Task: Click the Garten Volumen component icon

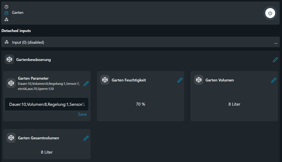Action: [x=199, y=80]
